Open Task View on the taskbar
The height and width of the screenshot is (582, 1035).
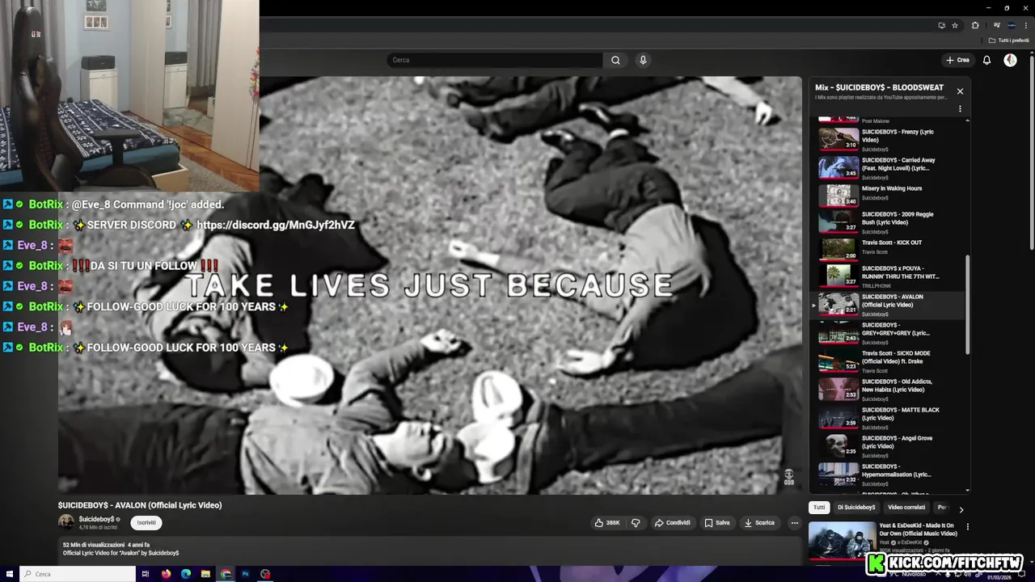coord(146,574)
